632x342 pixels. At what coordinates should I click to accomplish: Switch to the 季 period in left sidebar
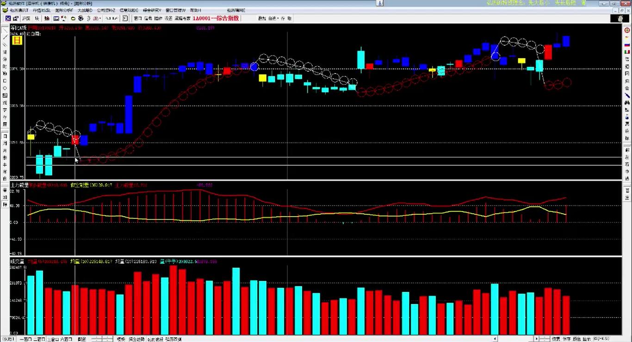(x=5, y=157)
